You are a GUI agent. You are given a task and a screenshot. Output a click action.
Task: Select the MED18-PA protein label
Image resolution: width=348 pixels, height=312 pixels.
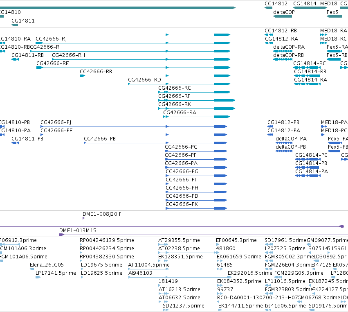tap(334, 122)
